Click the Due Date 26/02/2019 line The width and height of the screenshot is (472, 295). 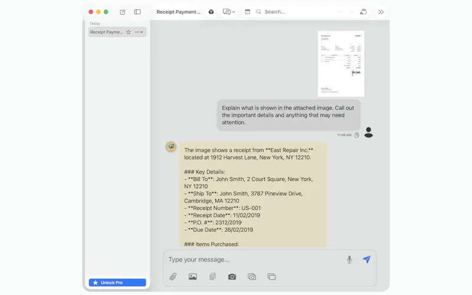click(218, 230)
